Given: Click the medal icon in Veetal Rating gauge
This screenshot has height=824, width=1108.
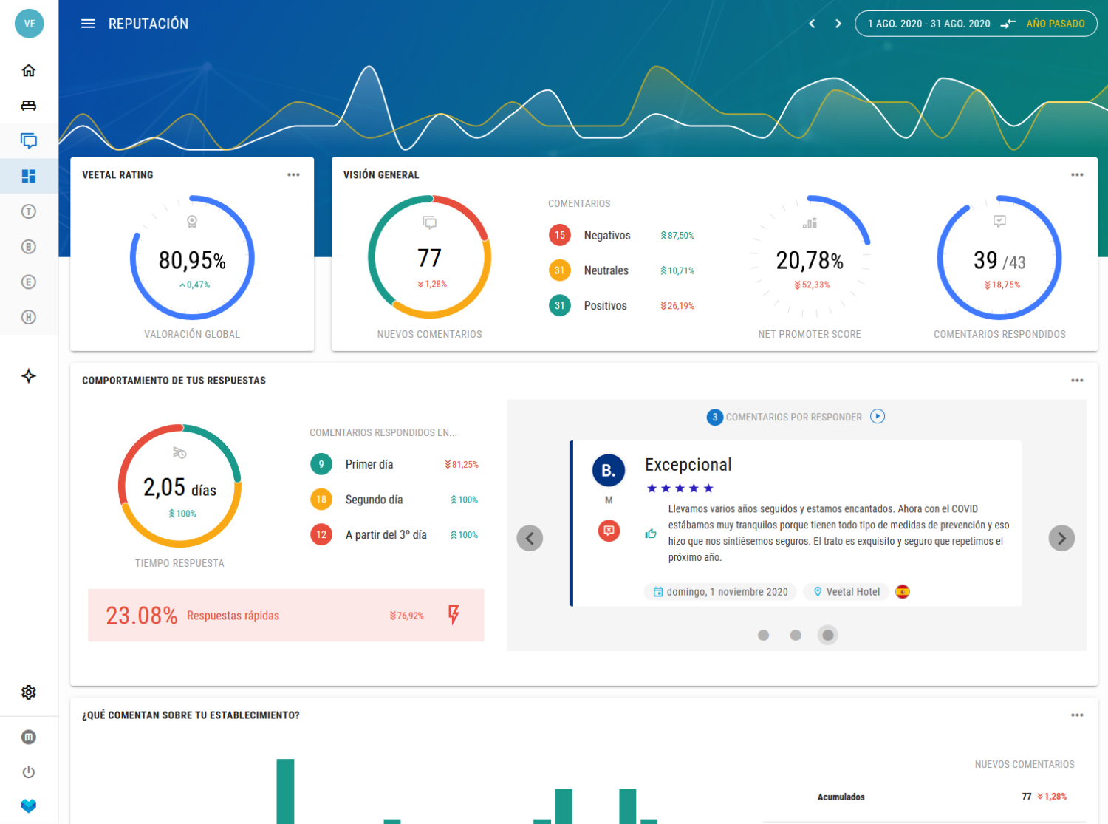Looking at the screenshot, I should tap(192, 222).
